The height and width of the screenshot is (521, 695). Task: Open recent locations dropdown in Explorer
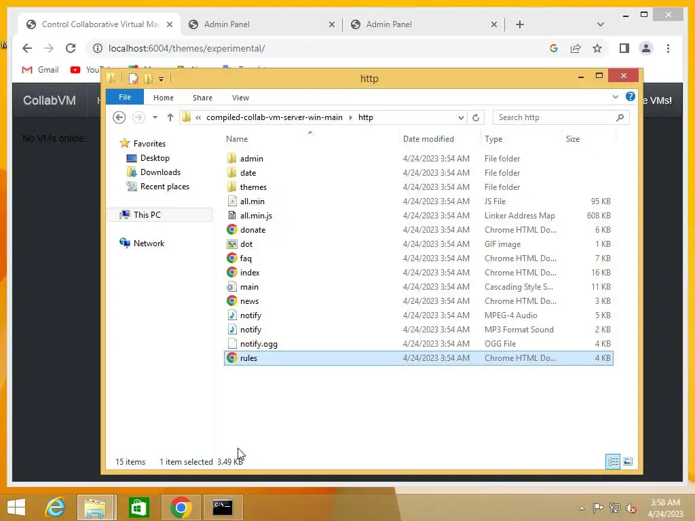tap(155, 117)
